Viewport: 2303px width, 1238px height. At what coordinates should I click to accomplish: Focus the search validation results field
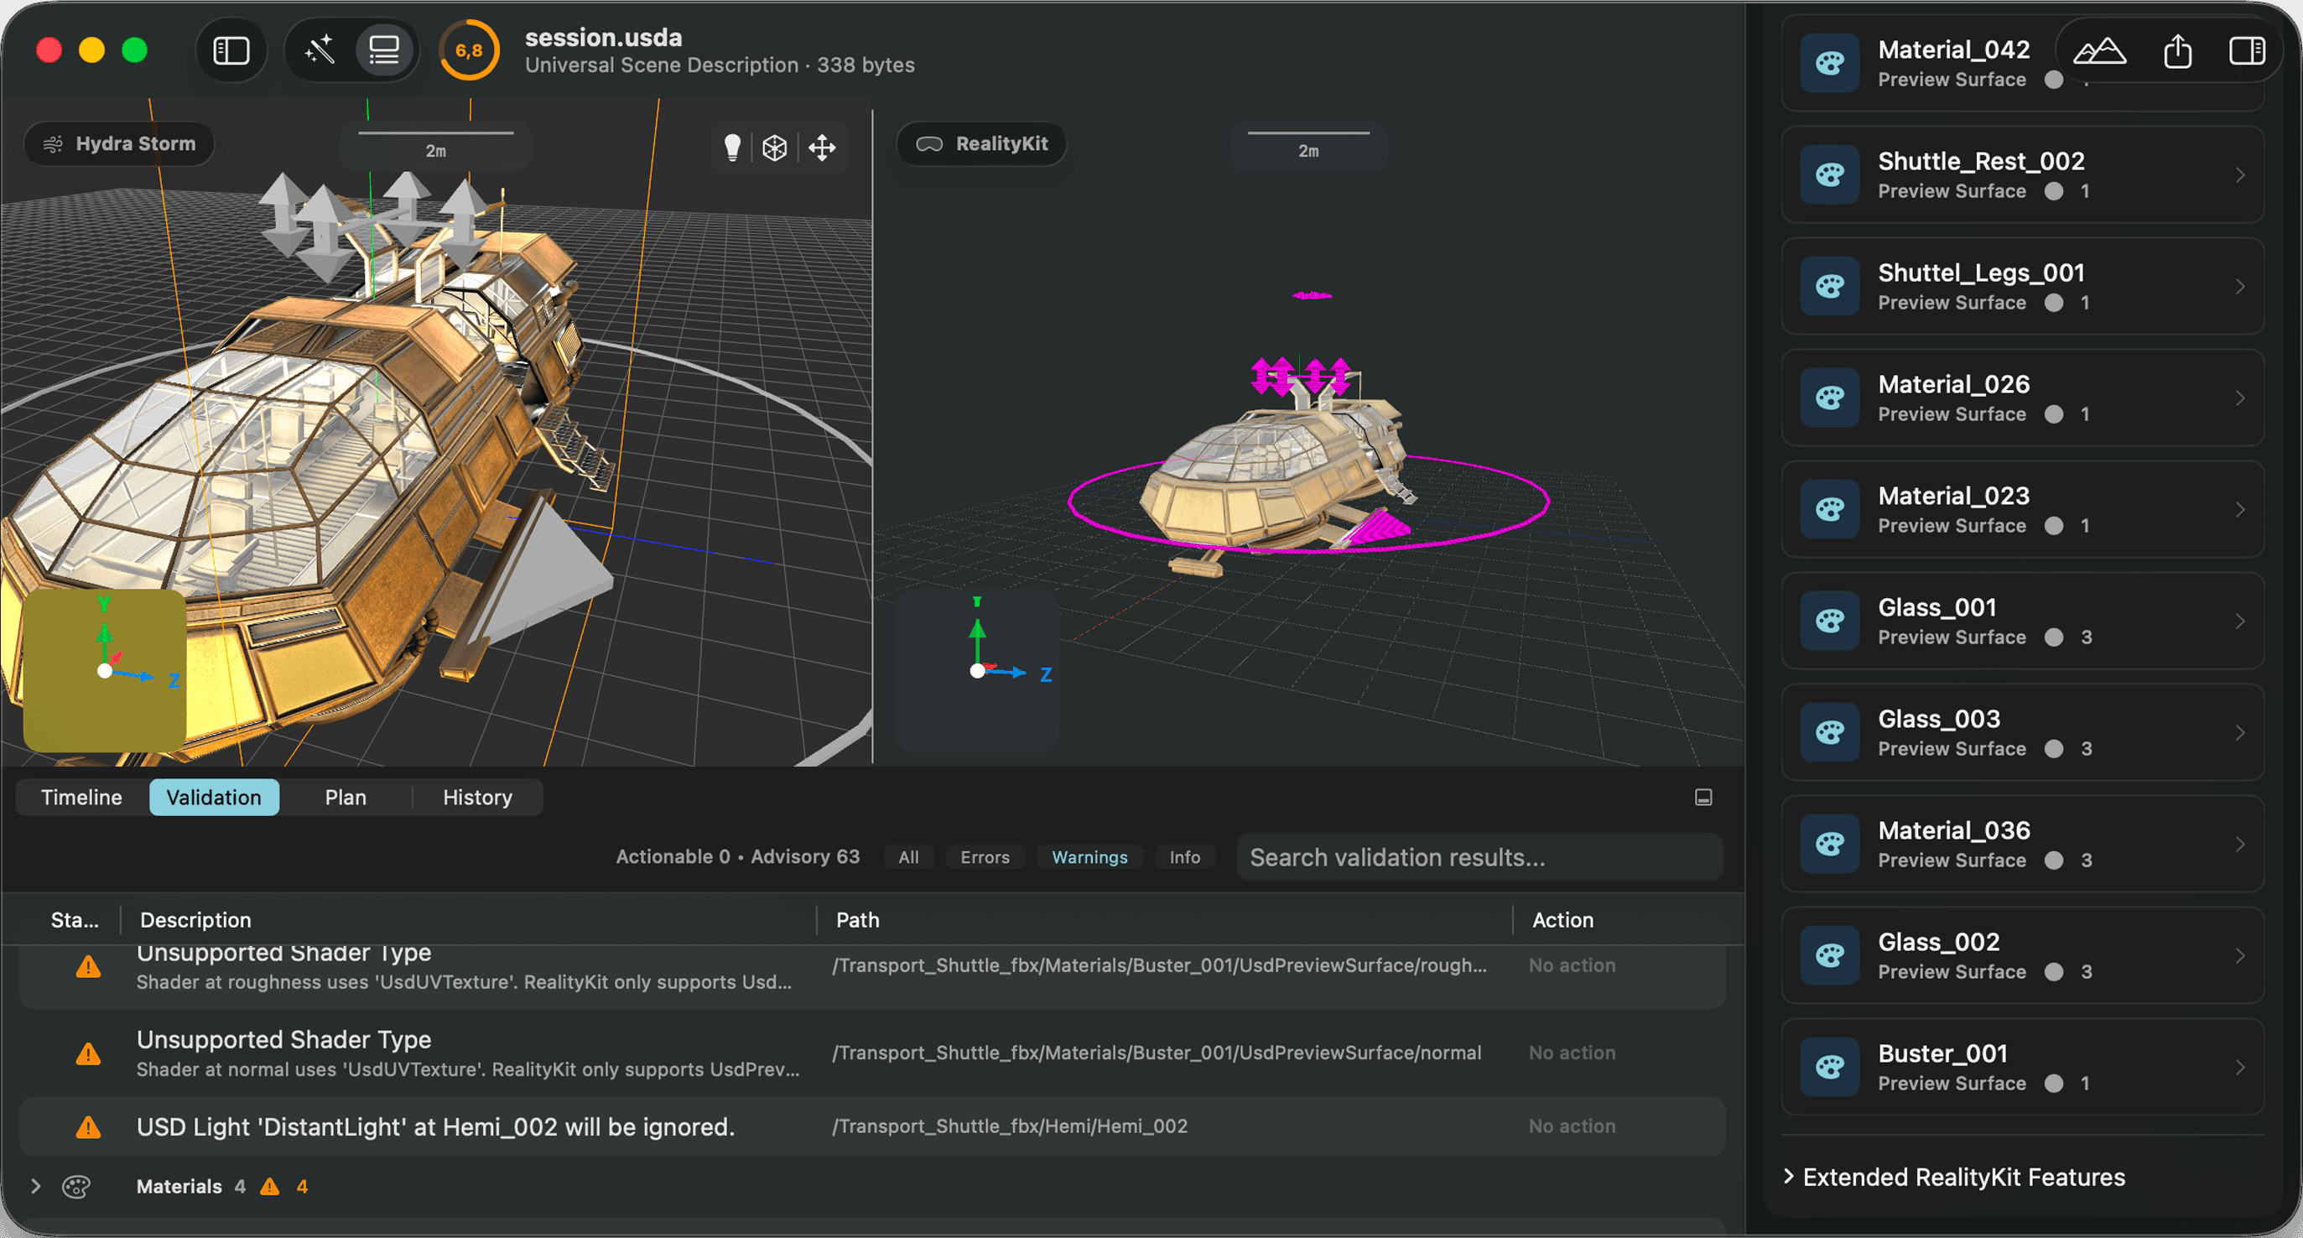(1479, 857)
